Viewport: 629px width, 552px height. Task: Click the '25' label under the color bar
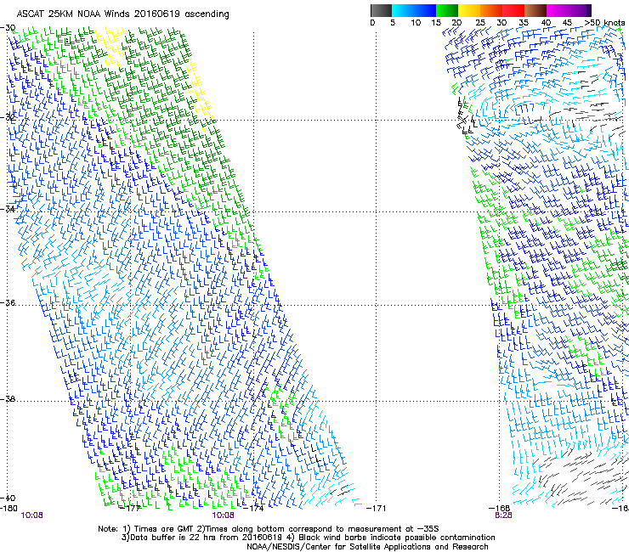tap(480, 23)
